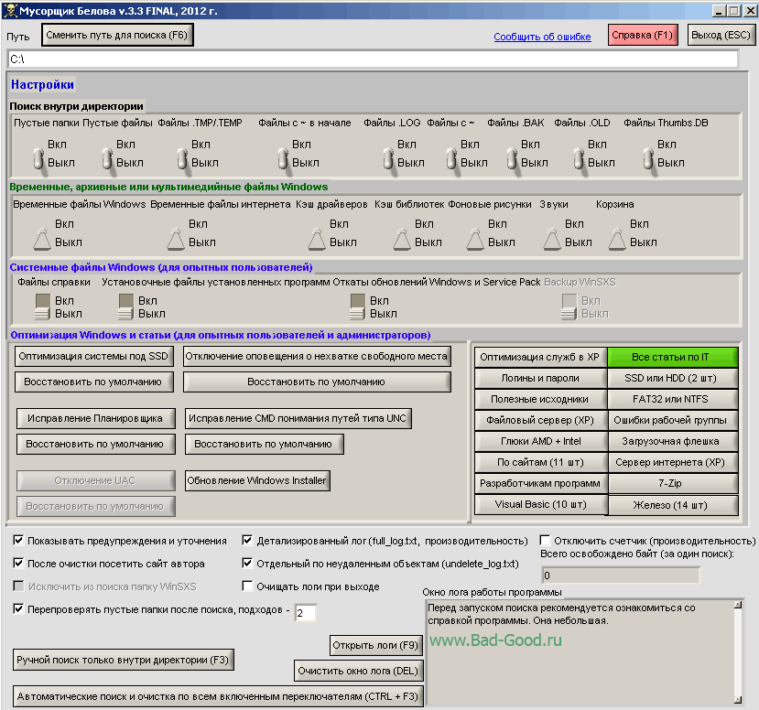Check Показывать предупреждения и уточнения
The height and width of the screenshot is (710, 759).
(18, 540)
